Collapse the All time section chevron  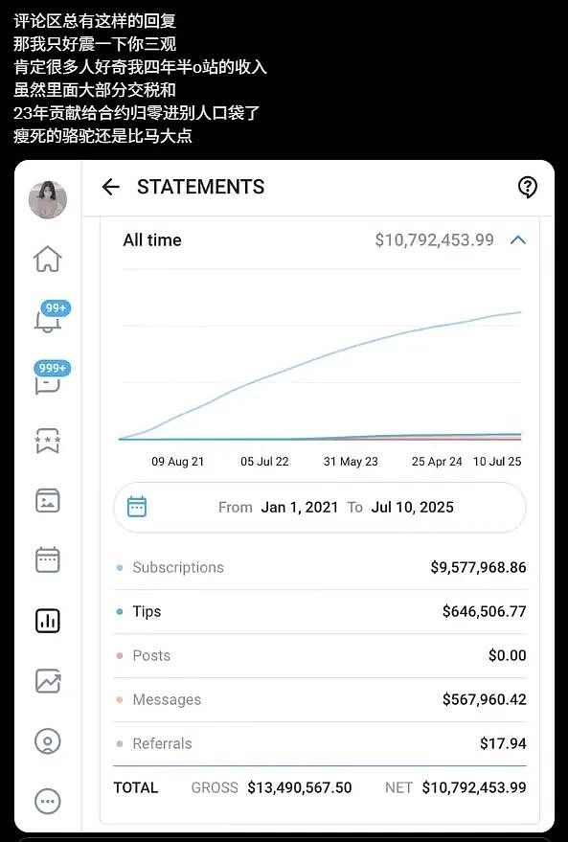click(518, 240)
